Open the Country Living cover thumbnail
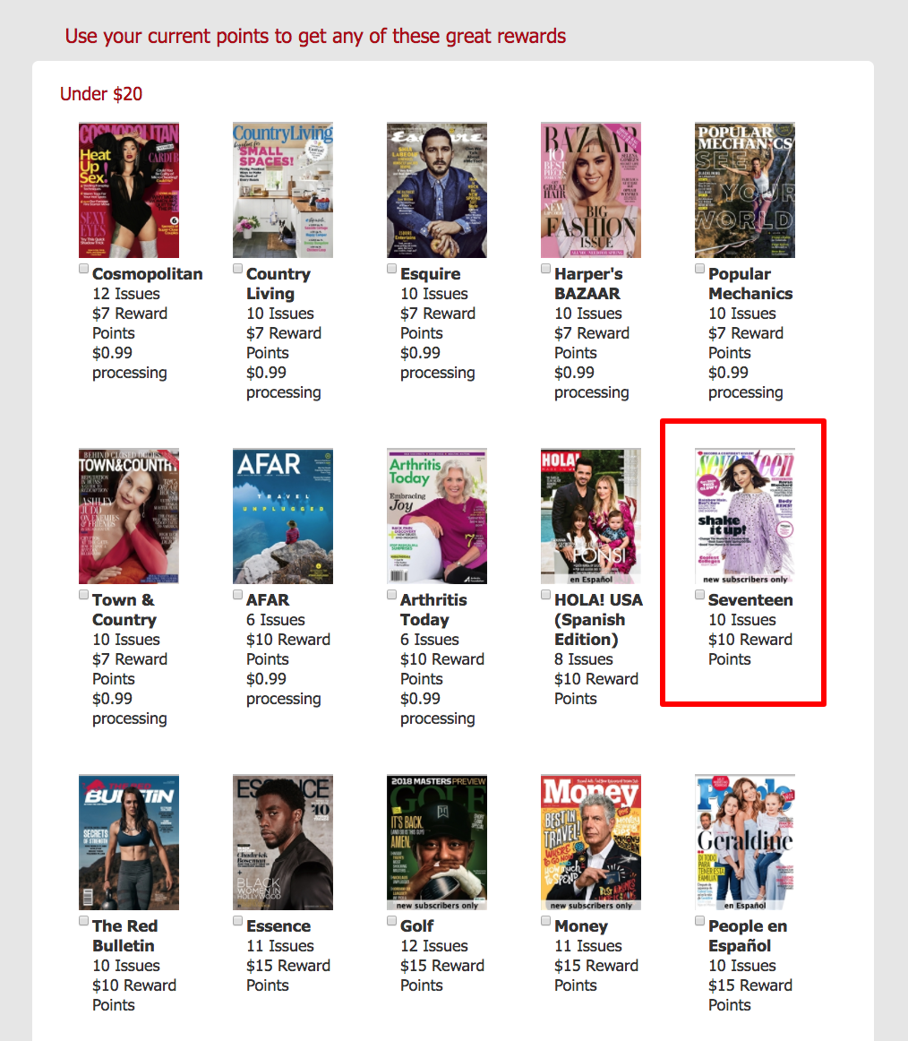Viewport: 908px width, 1041px height. (283, 190)
